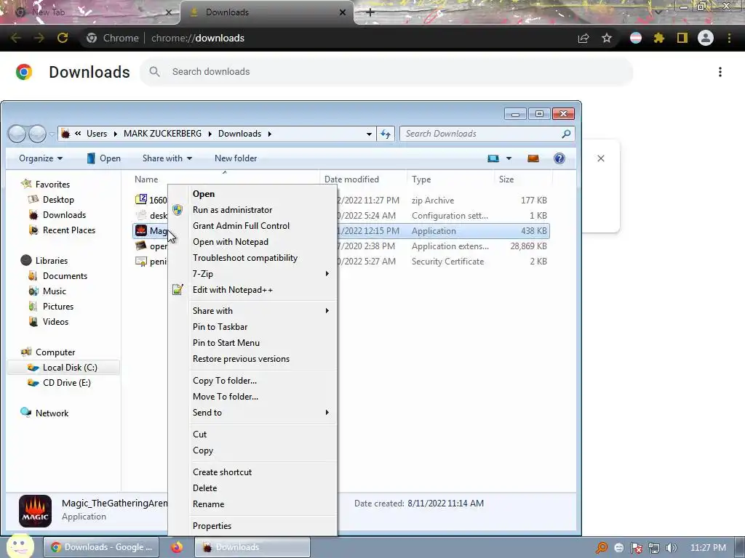Click Magic application file icon
Image resolution: width=745 pixels, height=558 pixels.
(141, 230)
